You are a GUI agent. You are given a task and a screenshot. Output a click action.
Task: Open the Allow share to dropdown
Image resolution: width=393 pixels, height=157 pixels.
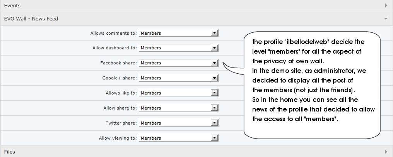[175, 108]
